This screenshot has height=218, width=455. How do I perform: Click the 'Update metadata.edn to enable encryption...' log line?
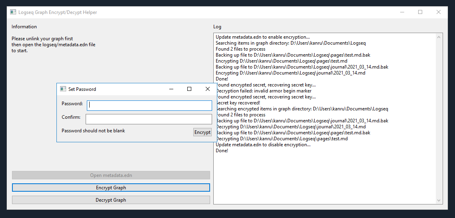coord(263,37)
